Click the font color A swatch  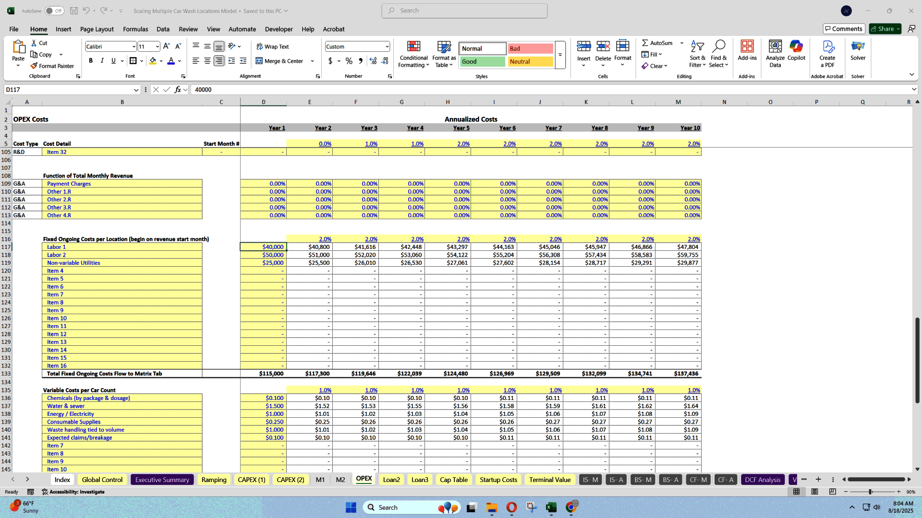point(171,61)
